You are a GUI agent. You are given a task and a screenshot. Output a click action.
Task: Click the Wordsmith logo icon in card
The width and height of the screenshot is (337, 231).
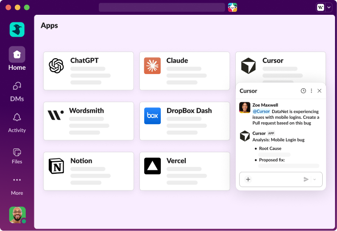[x=55, y=115]
